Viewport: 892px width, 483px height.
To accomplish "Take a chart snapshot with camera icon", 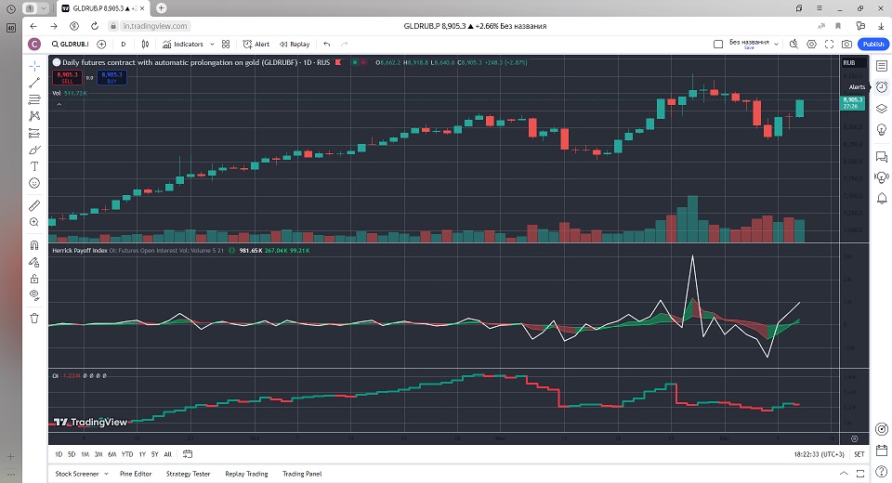I will [846, 44].
